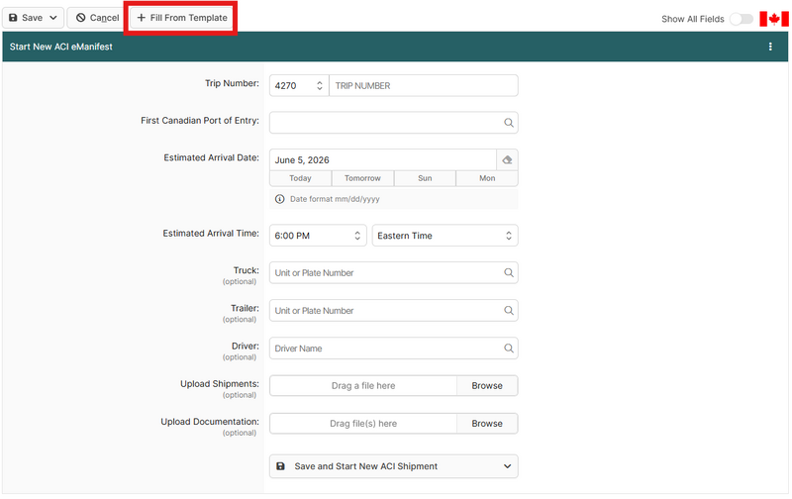The width and height of the screenshot is (792, 499).
Task: Click the Trailer unit or plate field
Action: pyautogui.click(x=393, y=311)
